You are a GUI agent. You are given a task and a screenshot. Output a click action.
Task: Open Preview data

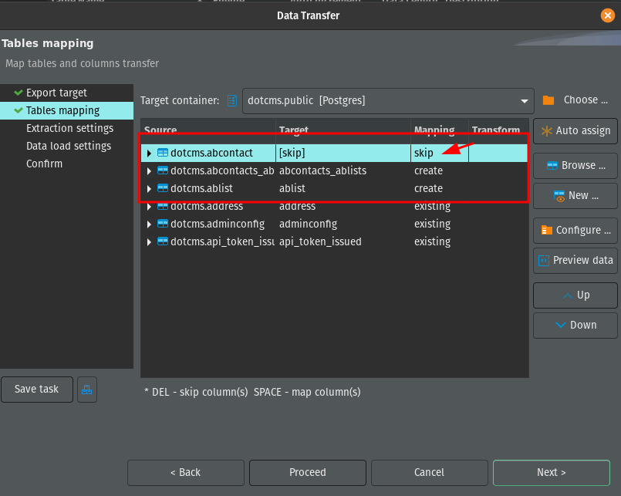pyautogui.click(x=575, y=260)
